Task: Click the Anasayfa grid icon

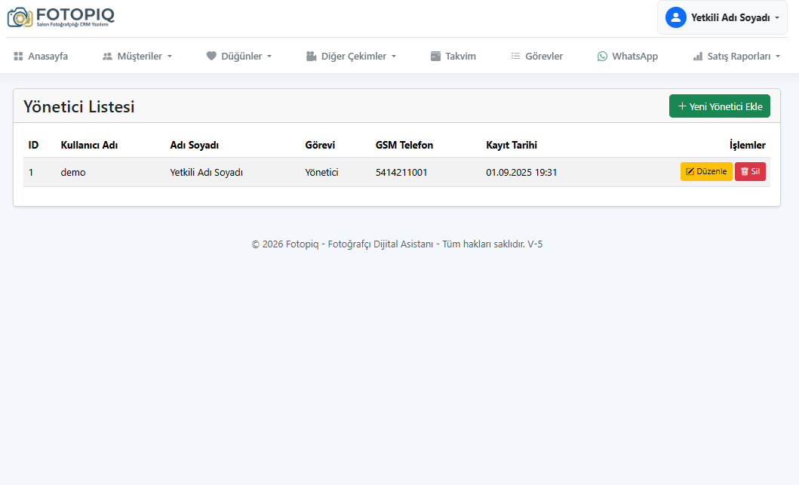Action: 18,56
